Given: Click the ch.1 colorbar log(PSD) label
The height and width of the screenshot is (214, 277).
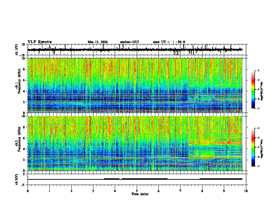Looking at the screenshot, I should click(262, 91).
